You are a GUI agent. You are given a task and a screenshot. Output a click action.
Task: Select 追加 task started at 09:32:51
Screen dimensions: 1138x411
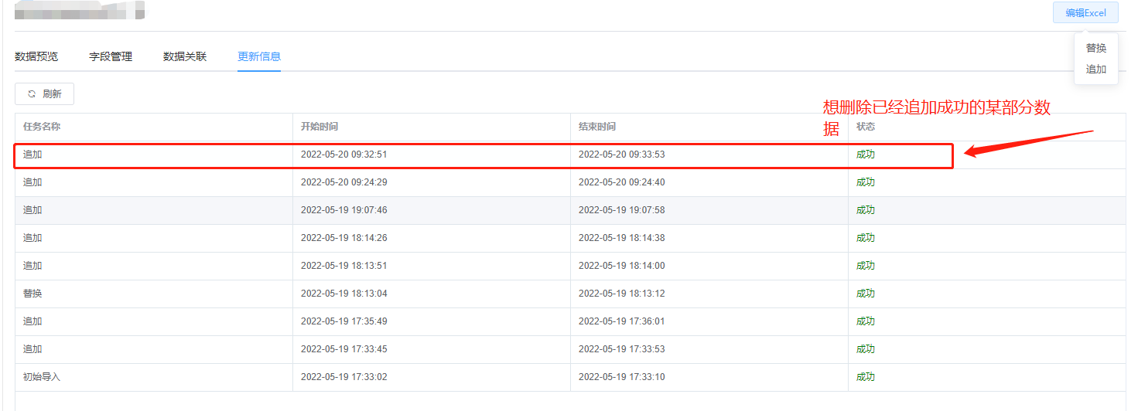tap(32, 155)
